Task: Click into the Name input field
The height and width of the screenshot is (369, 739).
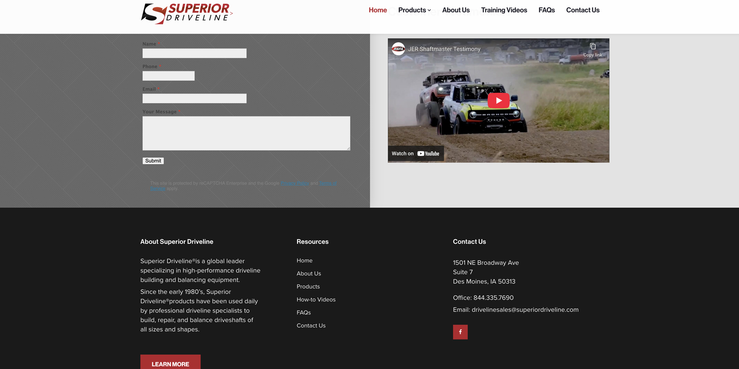Action: [195, 53]
